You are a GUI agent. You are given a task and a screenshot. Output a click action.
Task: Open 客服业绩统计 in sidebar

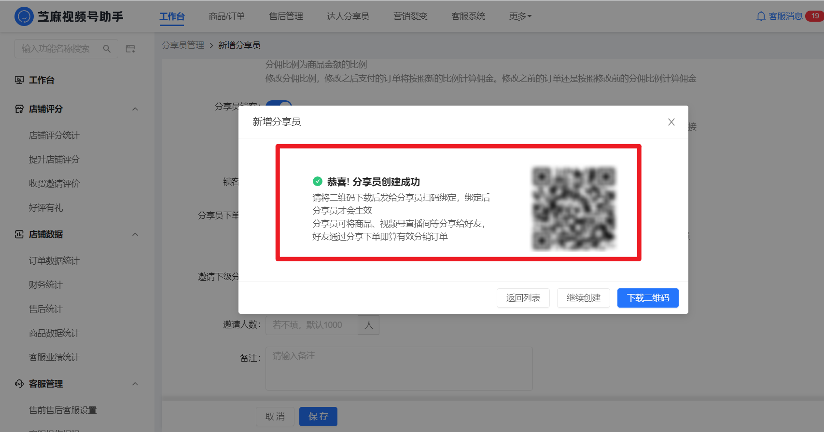pos(54,357)
